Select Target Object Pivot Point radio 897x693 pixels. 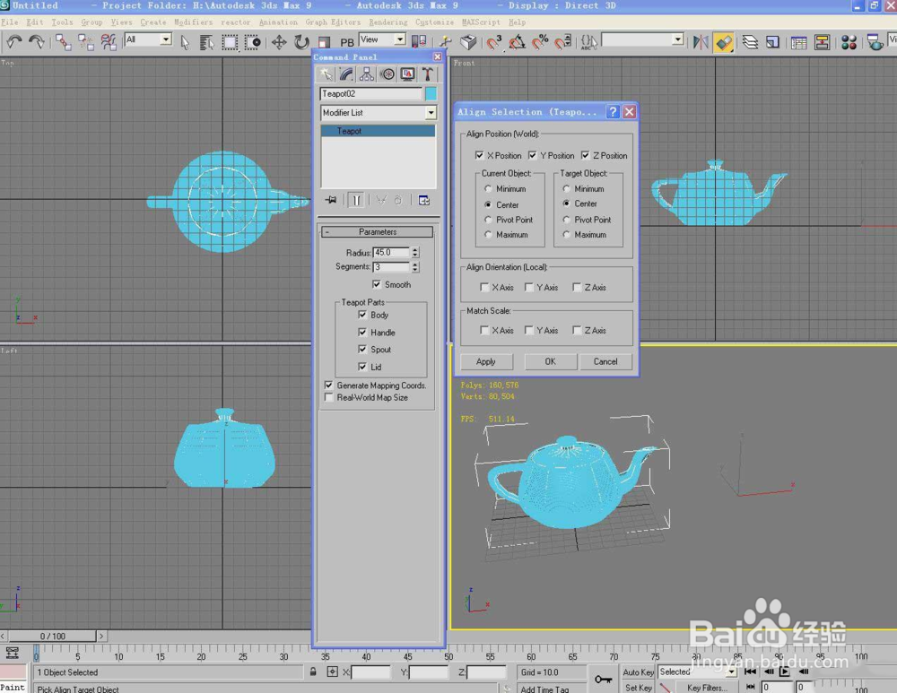(566, 220)
